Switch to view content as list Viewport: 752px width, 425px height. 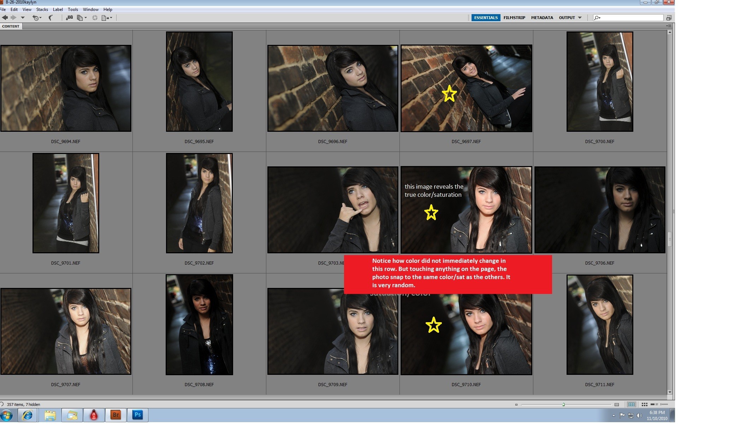coord(664,405)
